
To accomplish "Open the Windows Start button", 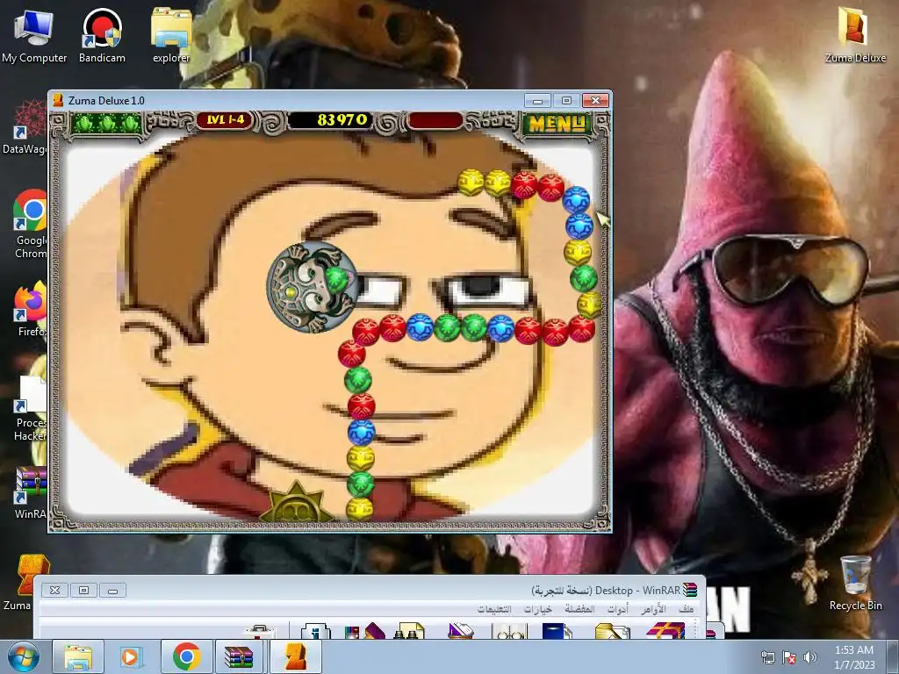I will coord(23,656).
